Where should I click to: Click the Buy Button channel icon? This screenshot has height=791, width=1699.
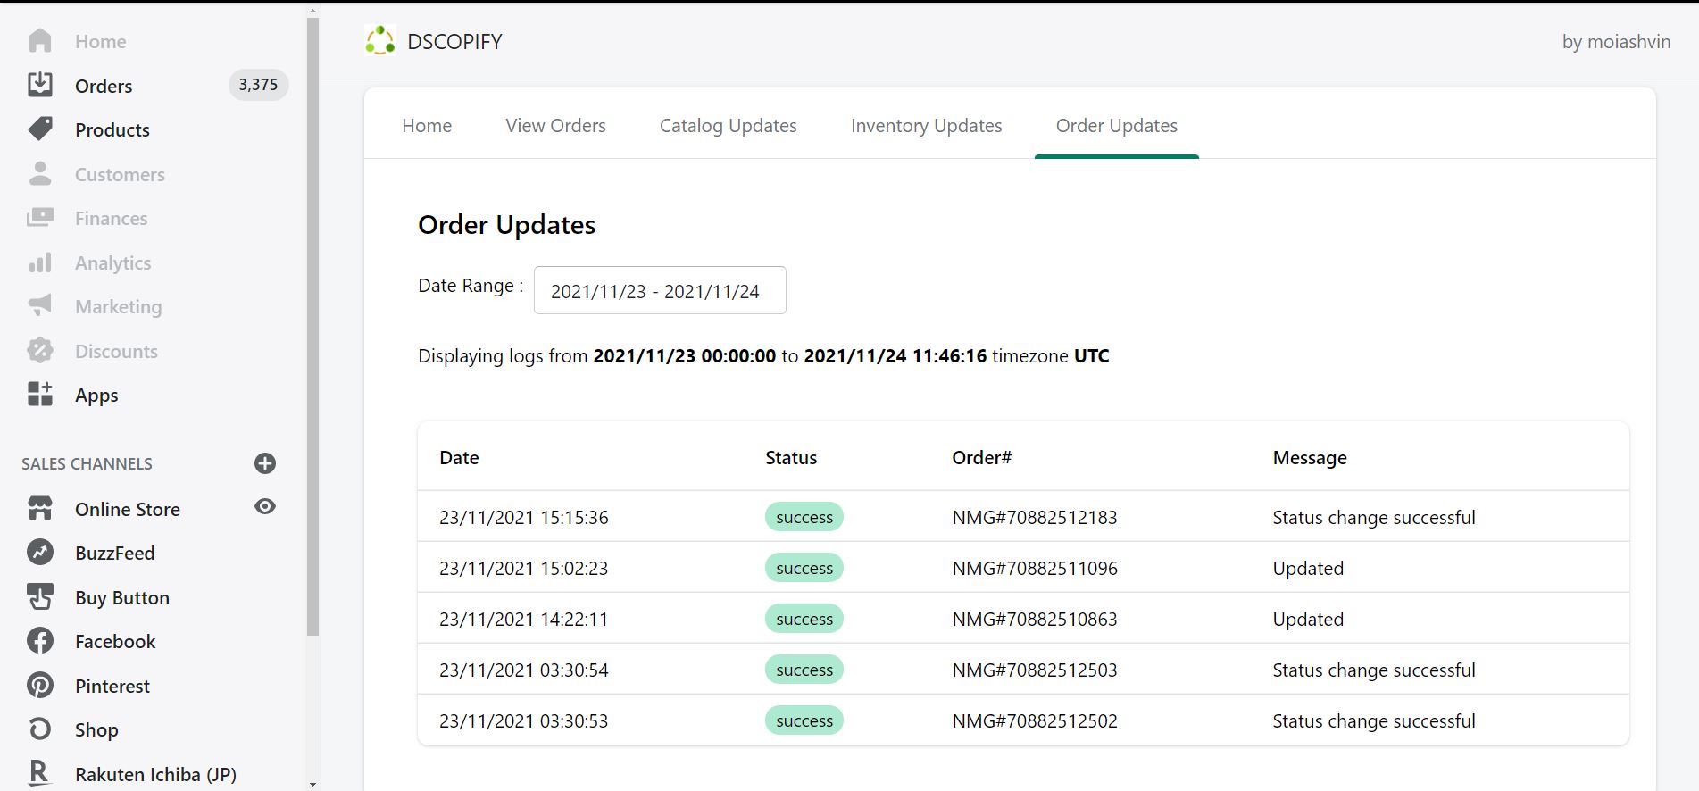40,597
